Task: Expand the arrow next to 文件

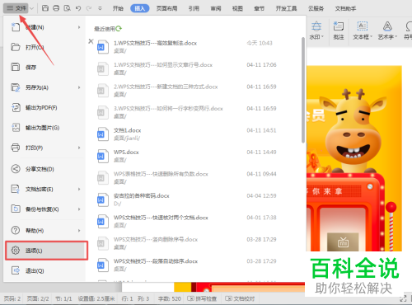Action: (x=31, y=8)
